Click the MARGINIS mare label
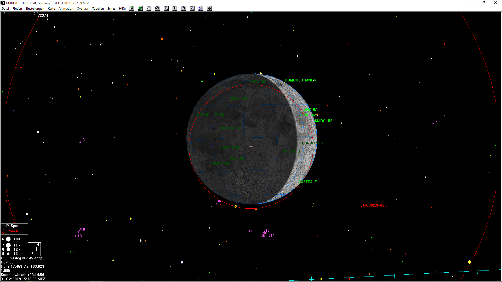The height and width of the screenshot is (282, 502). 324,121
